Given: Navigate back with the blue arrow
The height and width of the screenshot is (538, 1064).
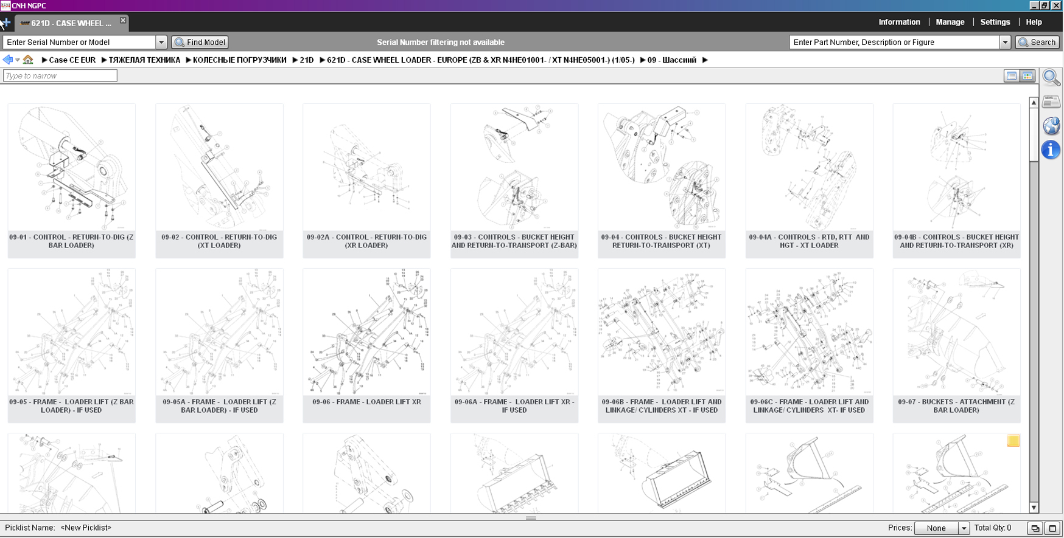Looking at the screenshot, I should click(x=8, y=60).
